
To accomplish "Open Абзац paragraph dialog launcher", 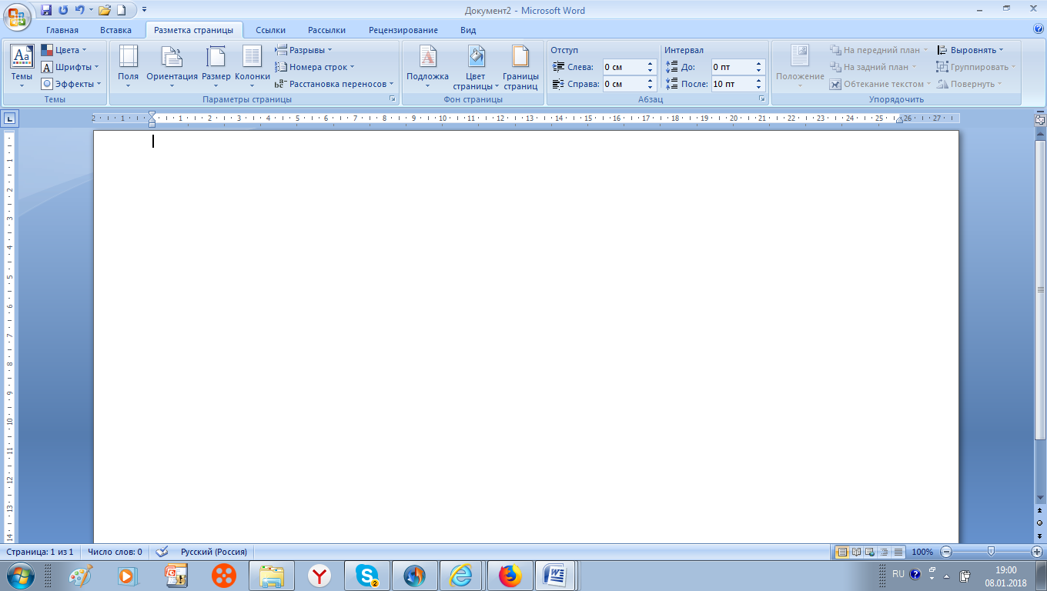I will (762, 99).
